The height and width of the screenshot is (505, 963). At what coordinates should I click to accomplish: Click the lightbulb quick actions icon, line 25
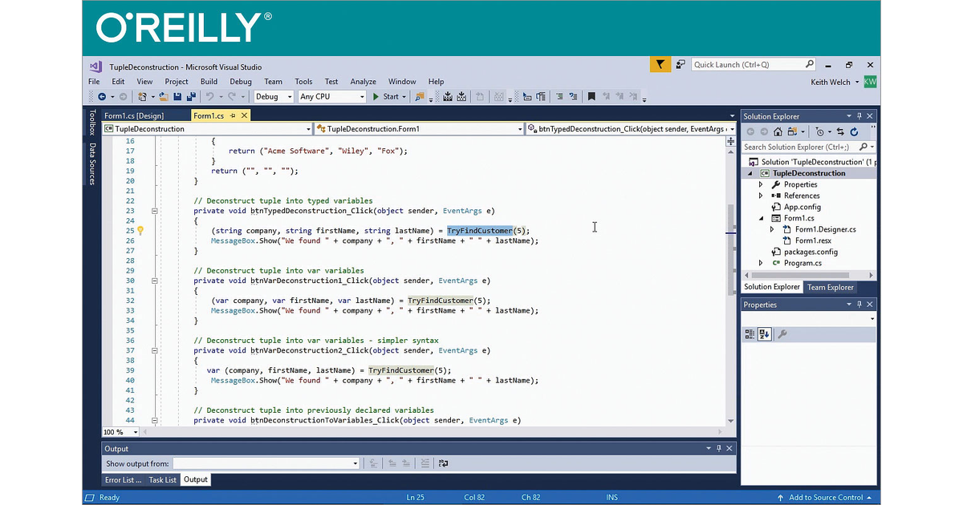(140, 231)
